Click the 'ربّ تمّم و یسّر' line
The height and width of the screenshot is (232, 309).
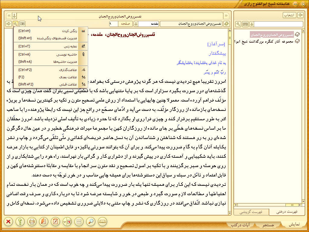tap(214, 72)
